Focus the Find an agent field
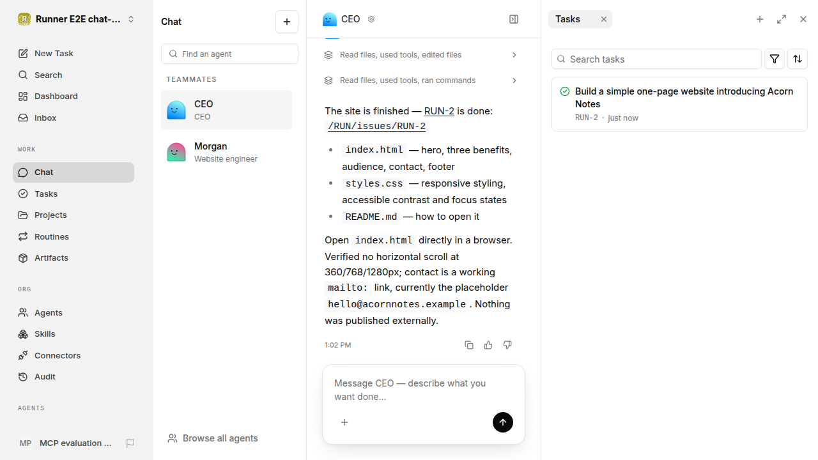The width and height of the screenshot is (818, 460). click(229, 54)
